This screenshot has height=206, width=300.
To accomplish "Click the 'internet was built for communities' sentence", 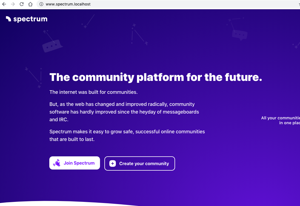I will [93, 92].
